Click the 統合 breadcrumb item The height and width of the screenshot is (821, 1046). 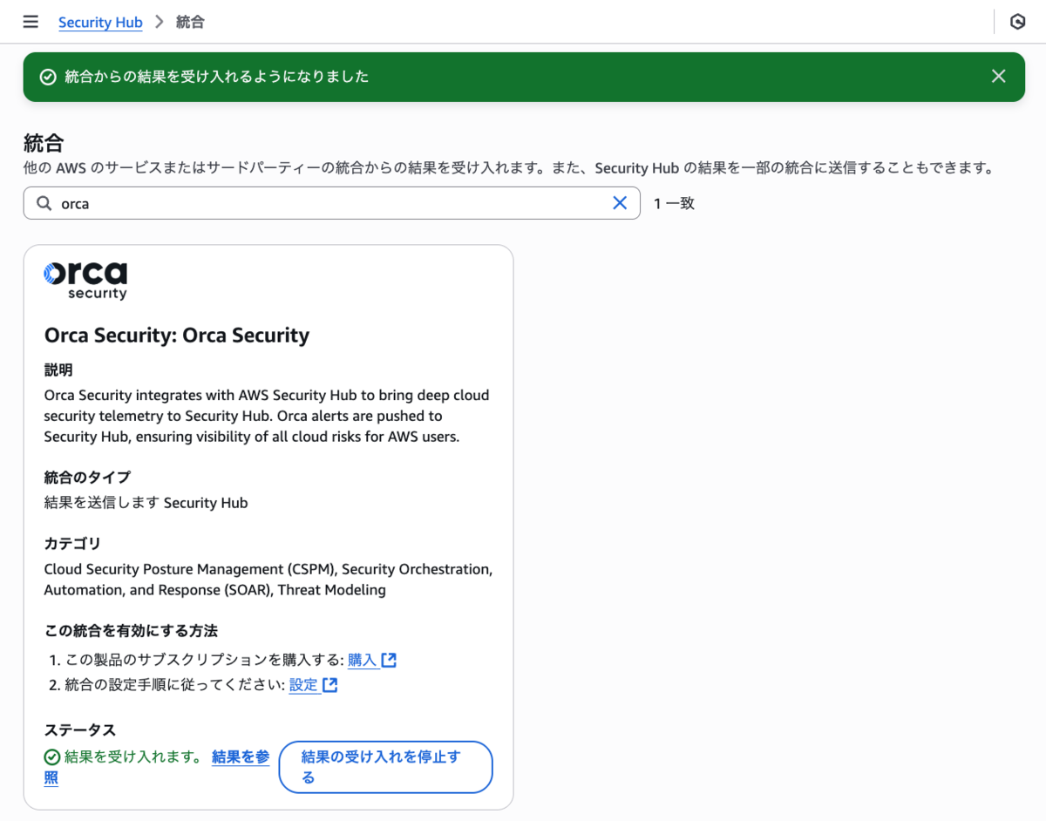[x=190, y=22]
